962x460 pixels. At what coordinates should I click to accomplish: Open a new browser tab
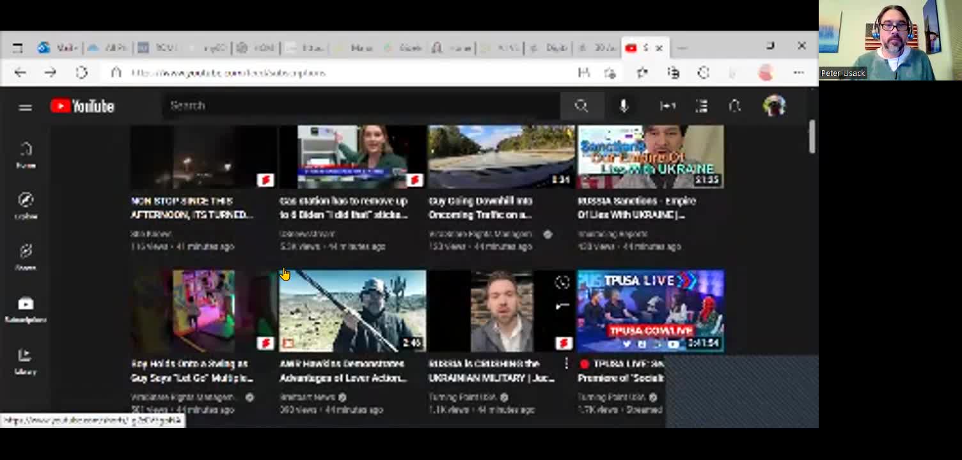click(682, 48)
